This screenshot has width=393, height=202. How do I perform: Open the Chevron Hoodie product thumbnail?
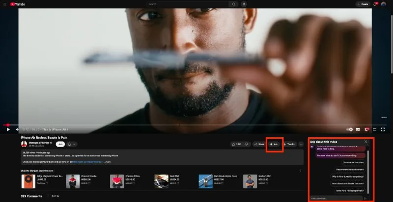[x=73, y=181]
